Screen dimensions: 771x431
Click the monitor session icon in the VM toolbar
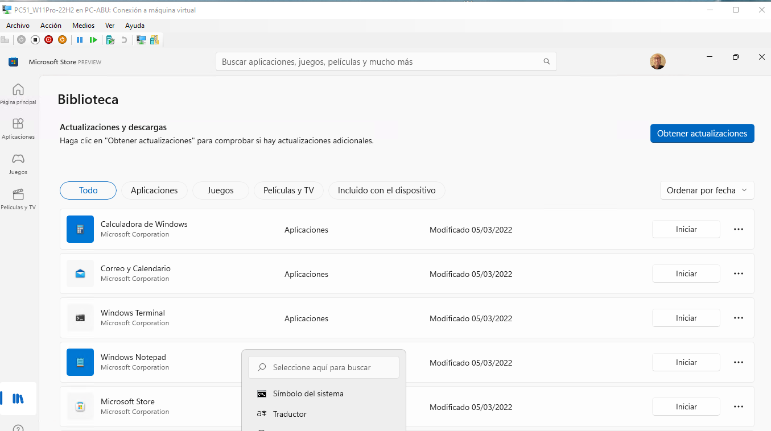tap(141, 40)
